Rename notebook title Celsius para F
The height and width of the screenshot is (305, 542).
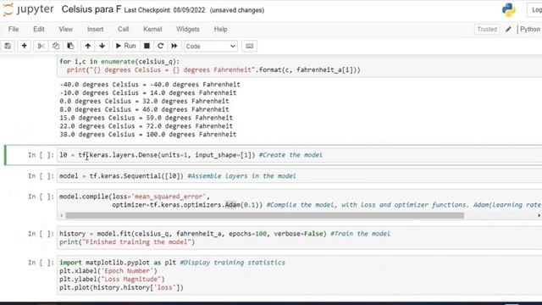pyautogui.click(x=91, y=9)
